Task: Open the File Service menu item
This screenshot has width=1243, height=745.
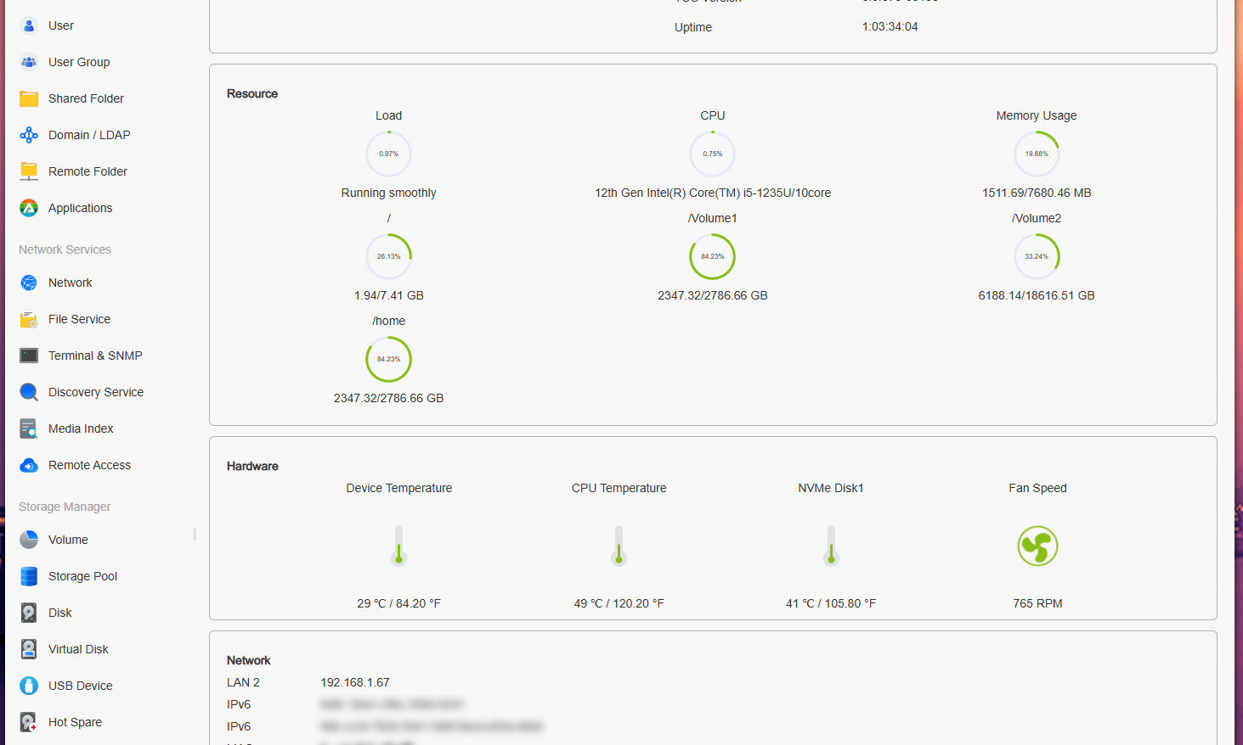Action: click(79, 319)
